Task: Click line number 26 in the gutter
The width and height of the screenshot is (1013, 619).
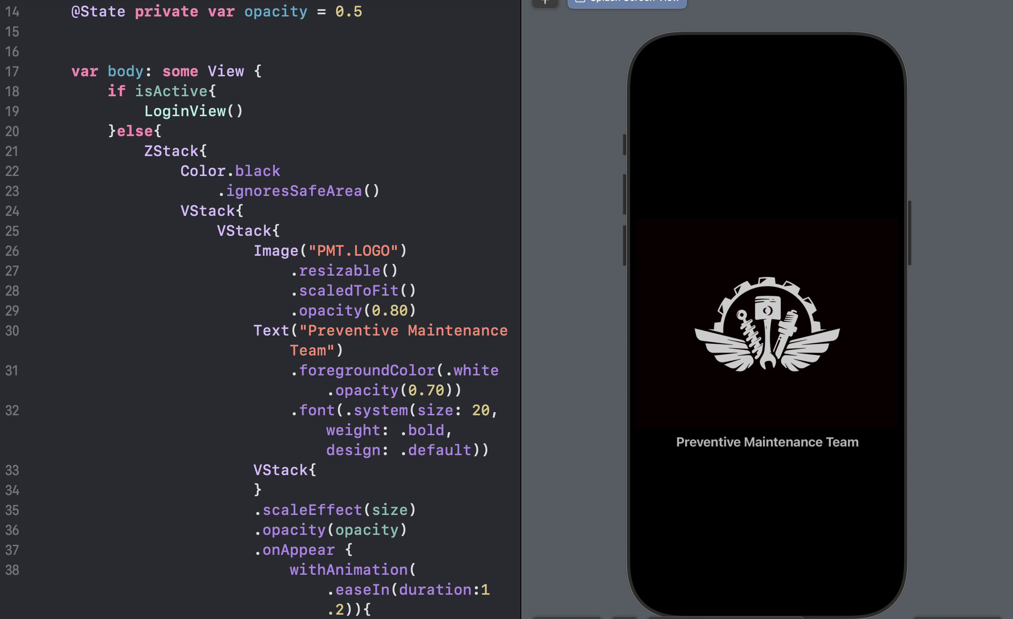Action: [x=12, y=251]
